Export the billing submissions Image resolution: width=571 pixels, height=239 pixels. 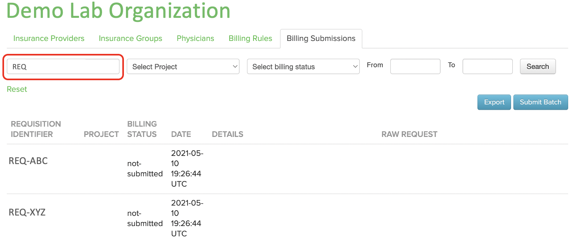(x=494, y=102)
